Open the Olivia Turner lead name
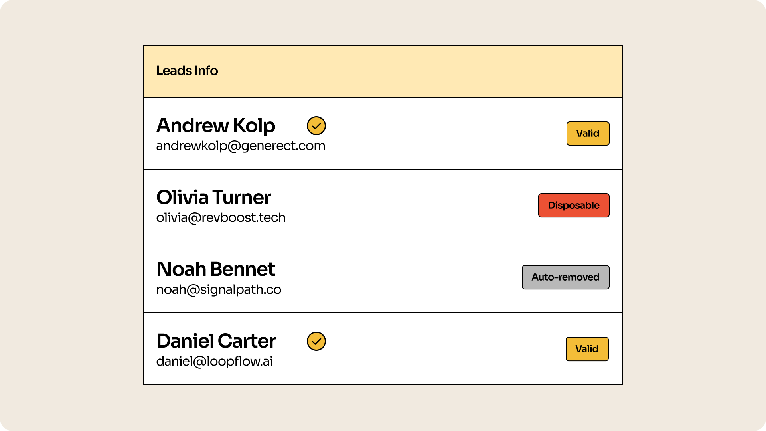 [x=213, y=197]
